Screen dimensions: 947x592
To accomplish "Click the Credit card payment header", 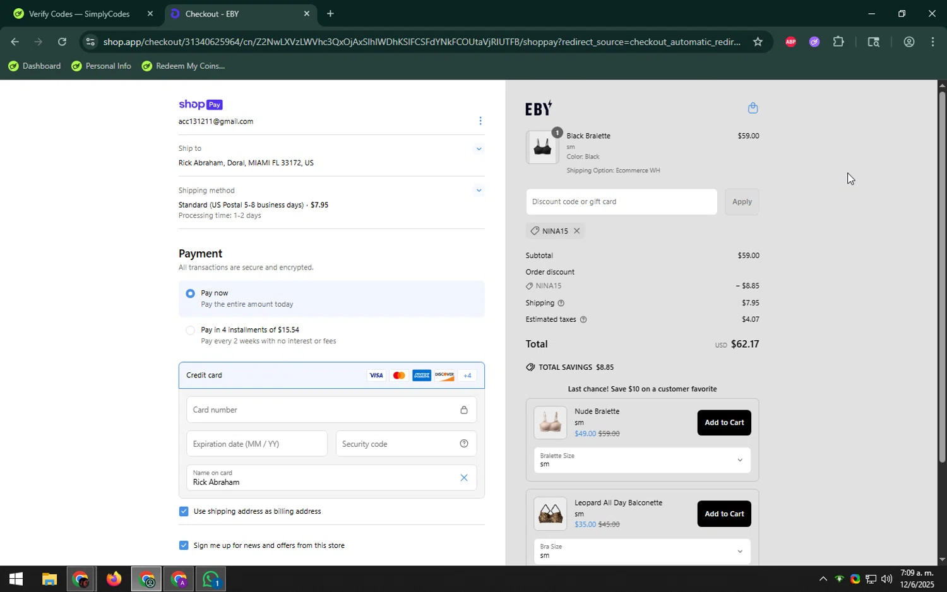I will click(x=331, y=376).
